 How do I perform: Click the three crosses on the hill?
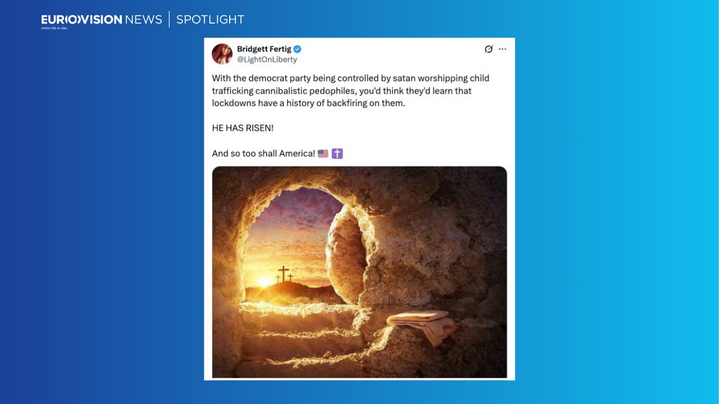284,274
